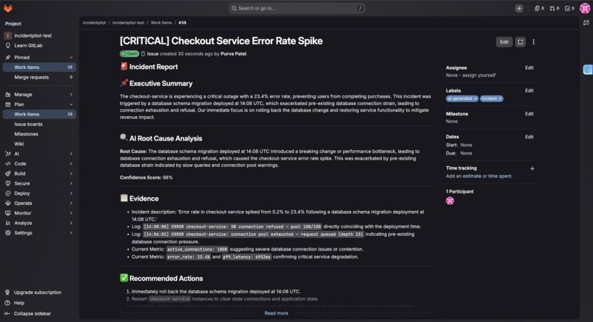This screenshot has width=593, height=322.
Task: Click the Confidence Score: 98% text
Action: pos(146,177)
